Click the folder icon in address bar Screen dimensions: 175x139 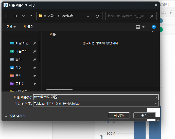point(41,16)
